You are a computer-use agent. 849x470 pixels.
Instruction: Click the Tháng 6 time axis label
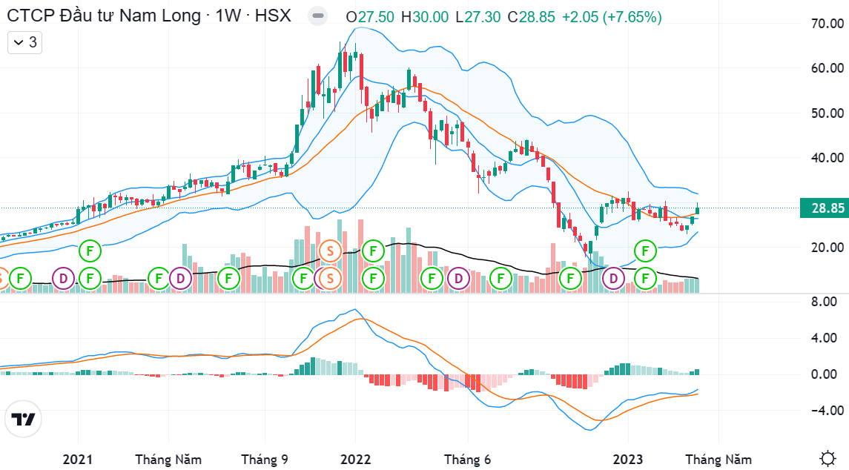coord(467,460)
